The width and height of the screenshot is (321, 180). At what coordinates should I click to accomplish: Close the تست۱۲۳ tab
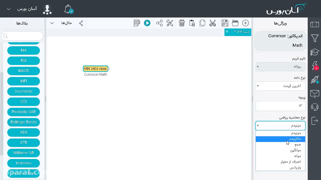pos(227,31)
